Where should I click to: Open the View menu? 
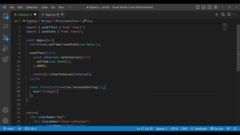coord(44,7)
